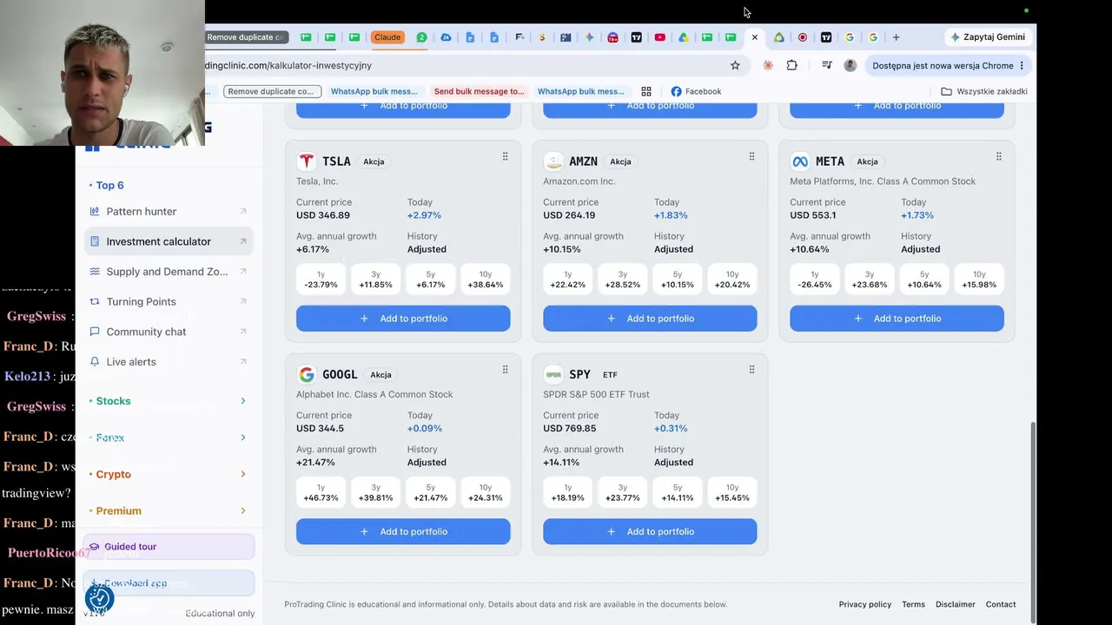Open the Terms footer link
The height and width of the screenshot is (625, 1112).
pos(913,604)
